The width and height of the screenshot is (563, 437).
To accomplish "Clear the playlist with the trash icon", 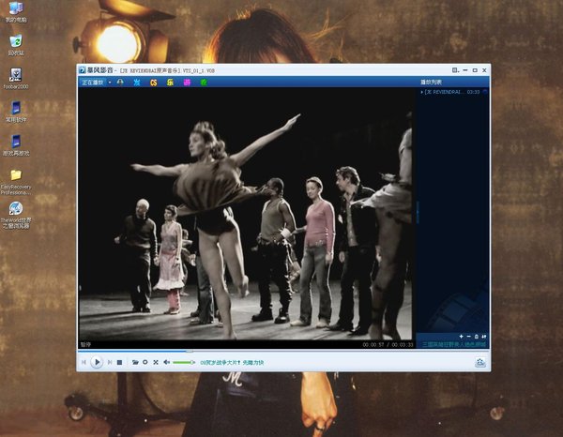I will [x=477, y=337].
